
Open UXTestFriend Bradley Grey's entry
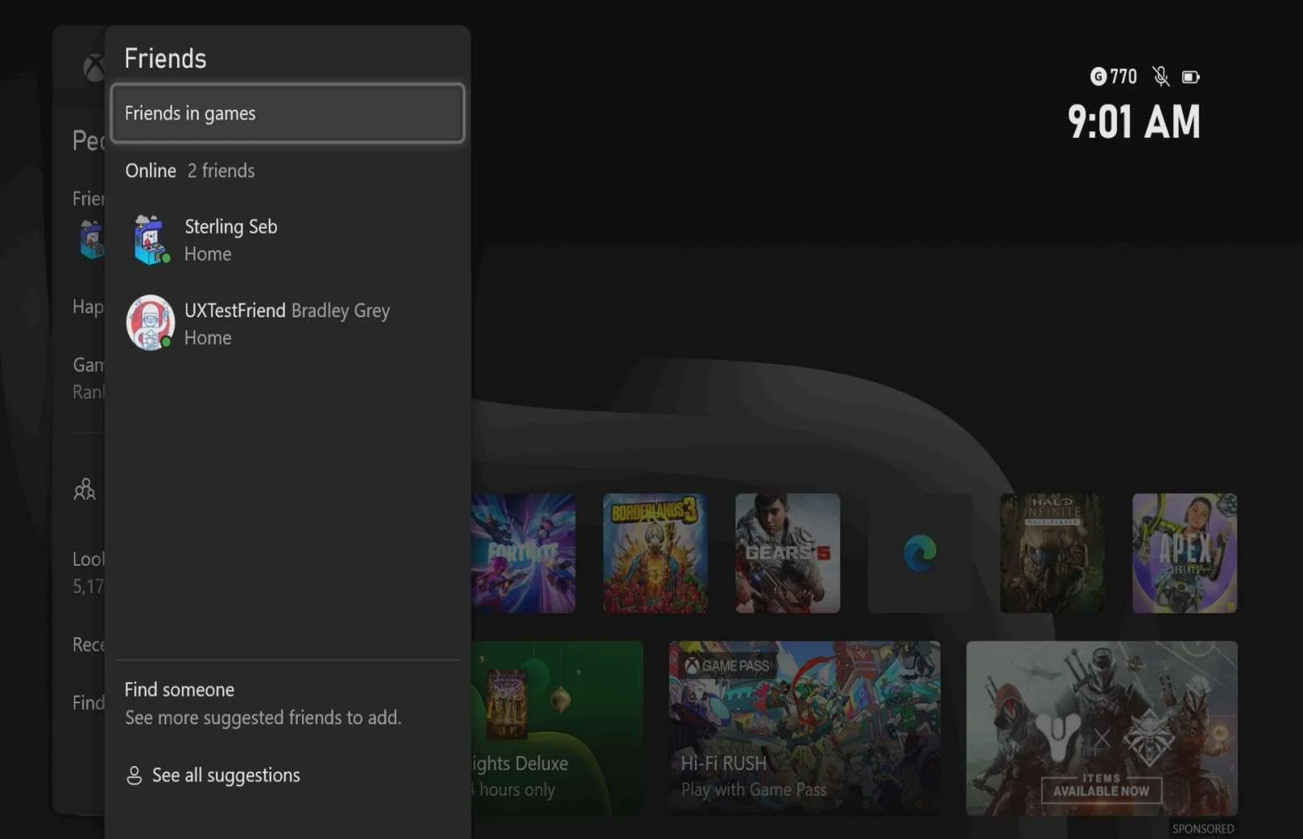pyautogui.click(x=287, y=323)
